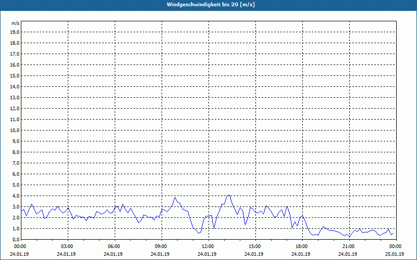
Task: Select the '3,0' axis tick label
Action: [16, 206]
